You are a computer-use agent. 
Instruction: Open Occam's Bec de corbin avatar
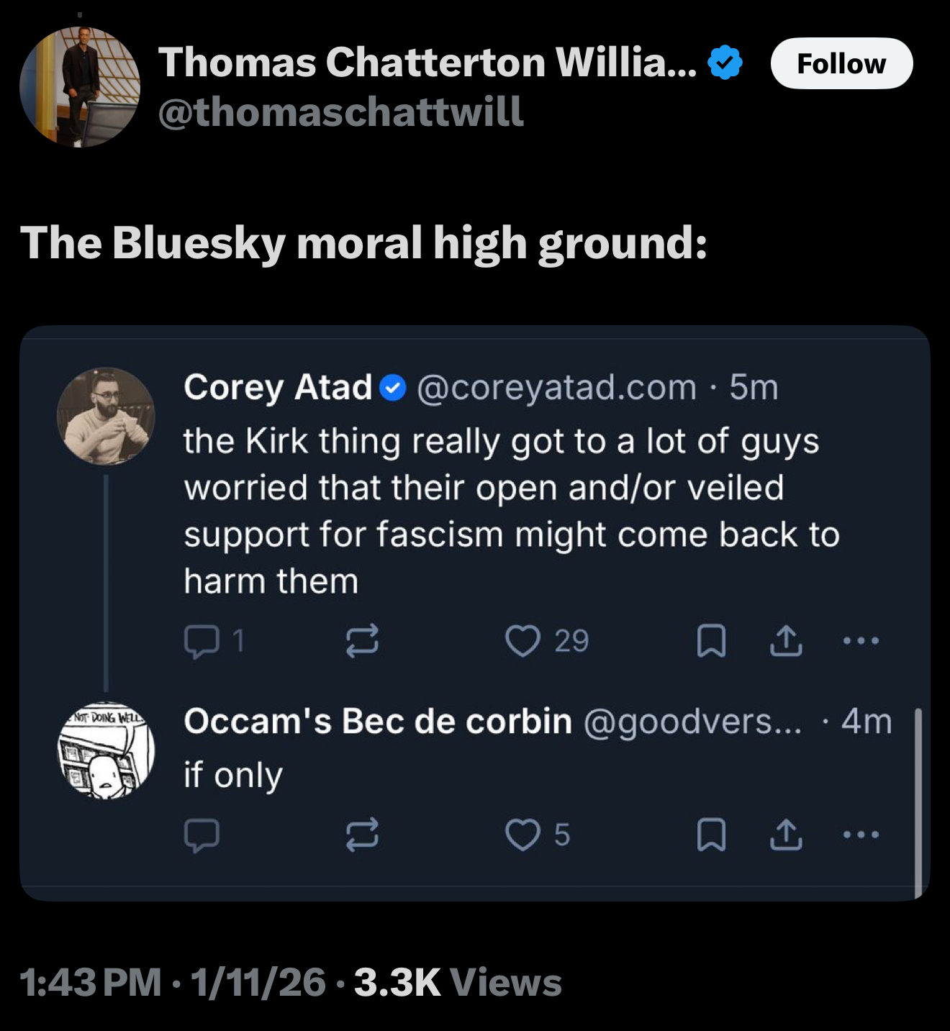[106, 750]
